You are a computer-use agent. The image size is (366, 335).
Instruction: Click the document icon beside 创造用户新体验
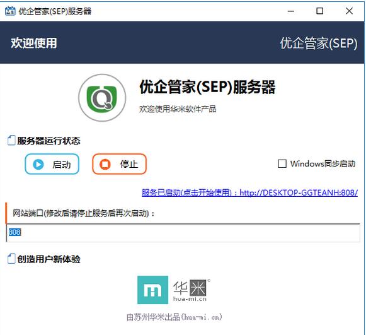tap(11, 259)
